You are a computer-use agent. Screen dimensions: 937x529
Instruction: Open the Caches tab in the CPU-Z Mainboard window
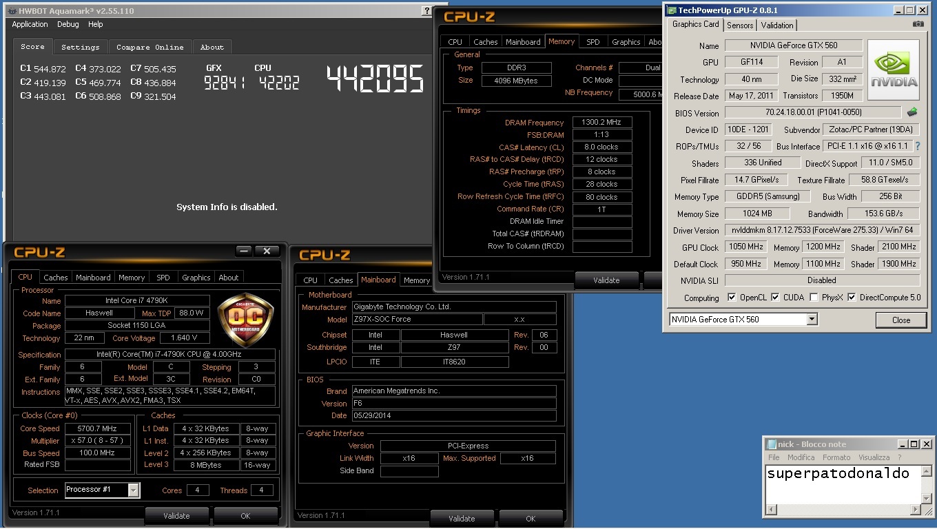(341, 280)
